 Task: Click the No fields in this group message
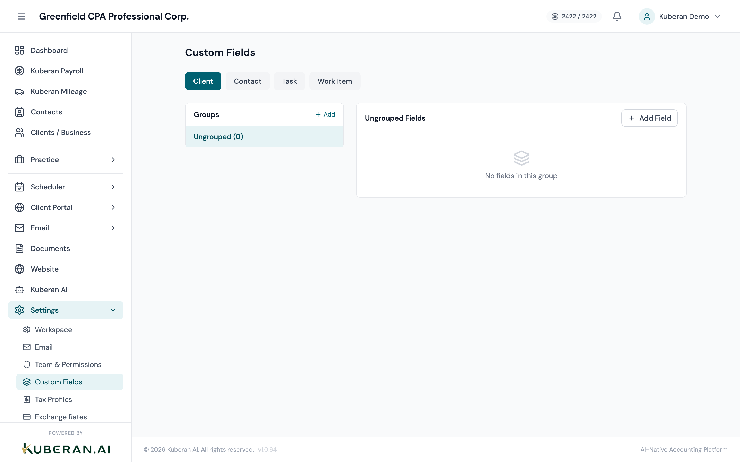521,176
